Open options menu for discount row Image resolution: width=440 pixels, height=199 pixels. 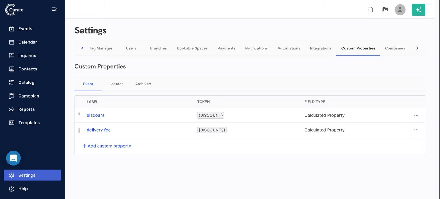tap(416, 115)
